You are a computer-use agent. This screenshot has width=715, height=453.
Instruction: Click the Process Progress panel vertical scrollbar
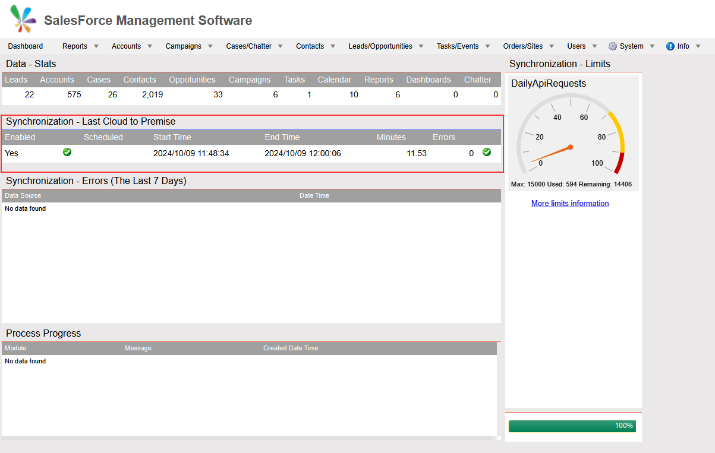[499, 389]
